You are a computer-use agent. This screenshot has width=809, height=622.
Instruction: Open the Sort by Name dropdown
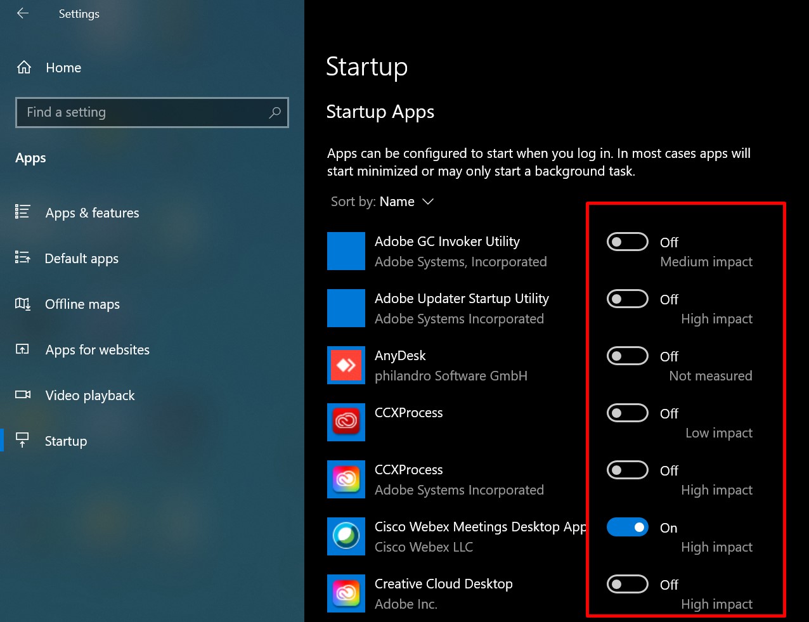point(382,202)
